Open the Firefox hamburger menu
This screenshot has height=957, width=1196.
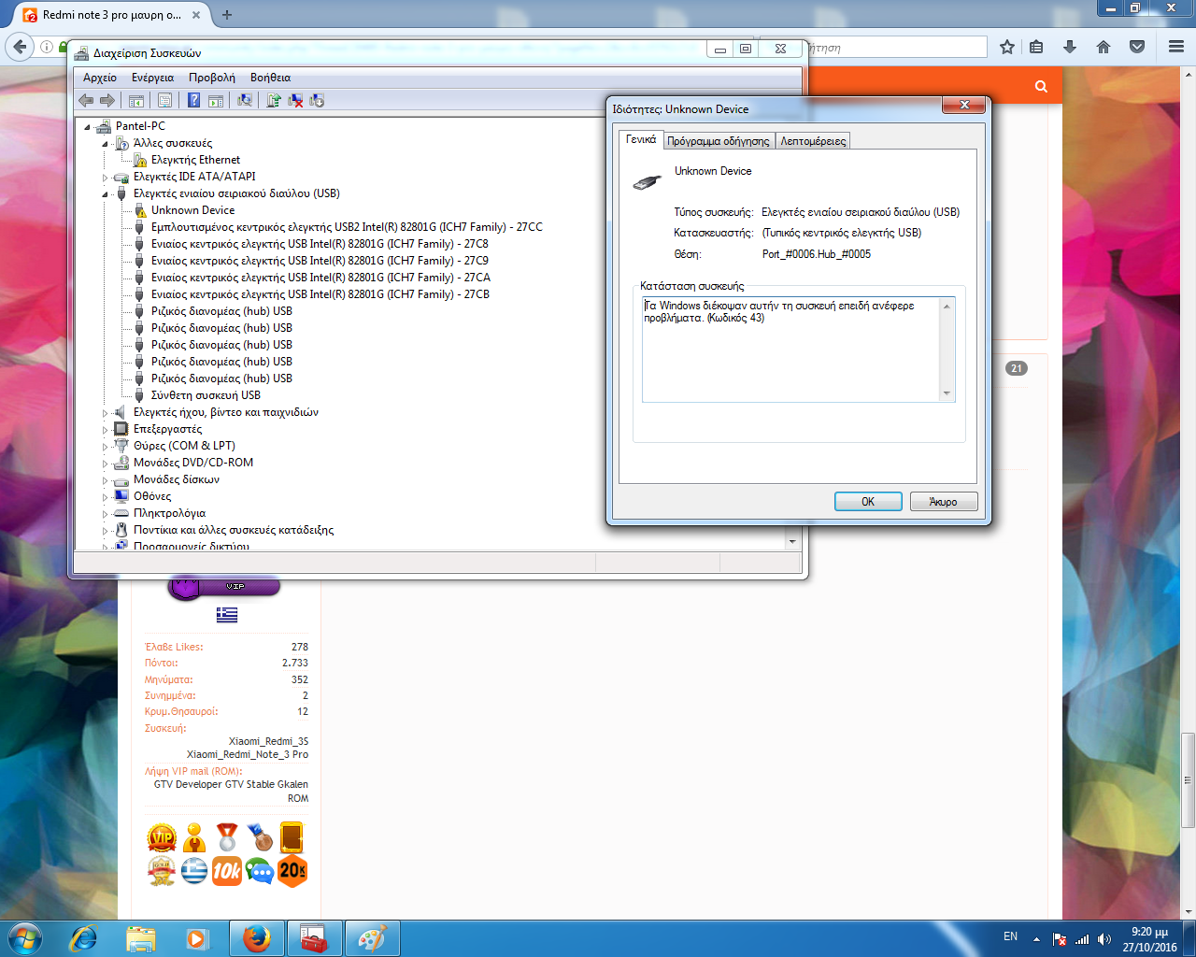click(x=1176, y=47)
